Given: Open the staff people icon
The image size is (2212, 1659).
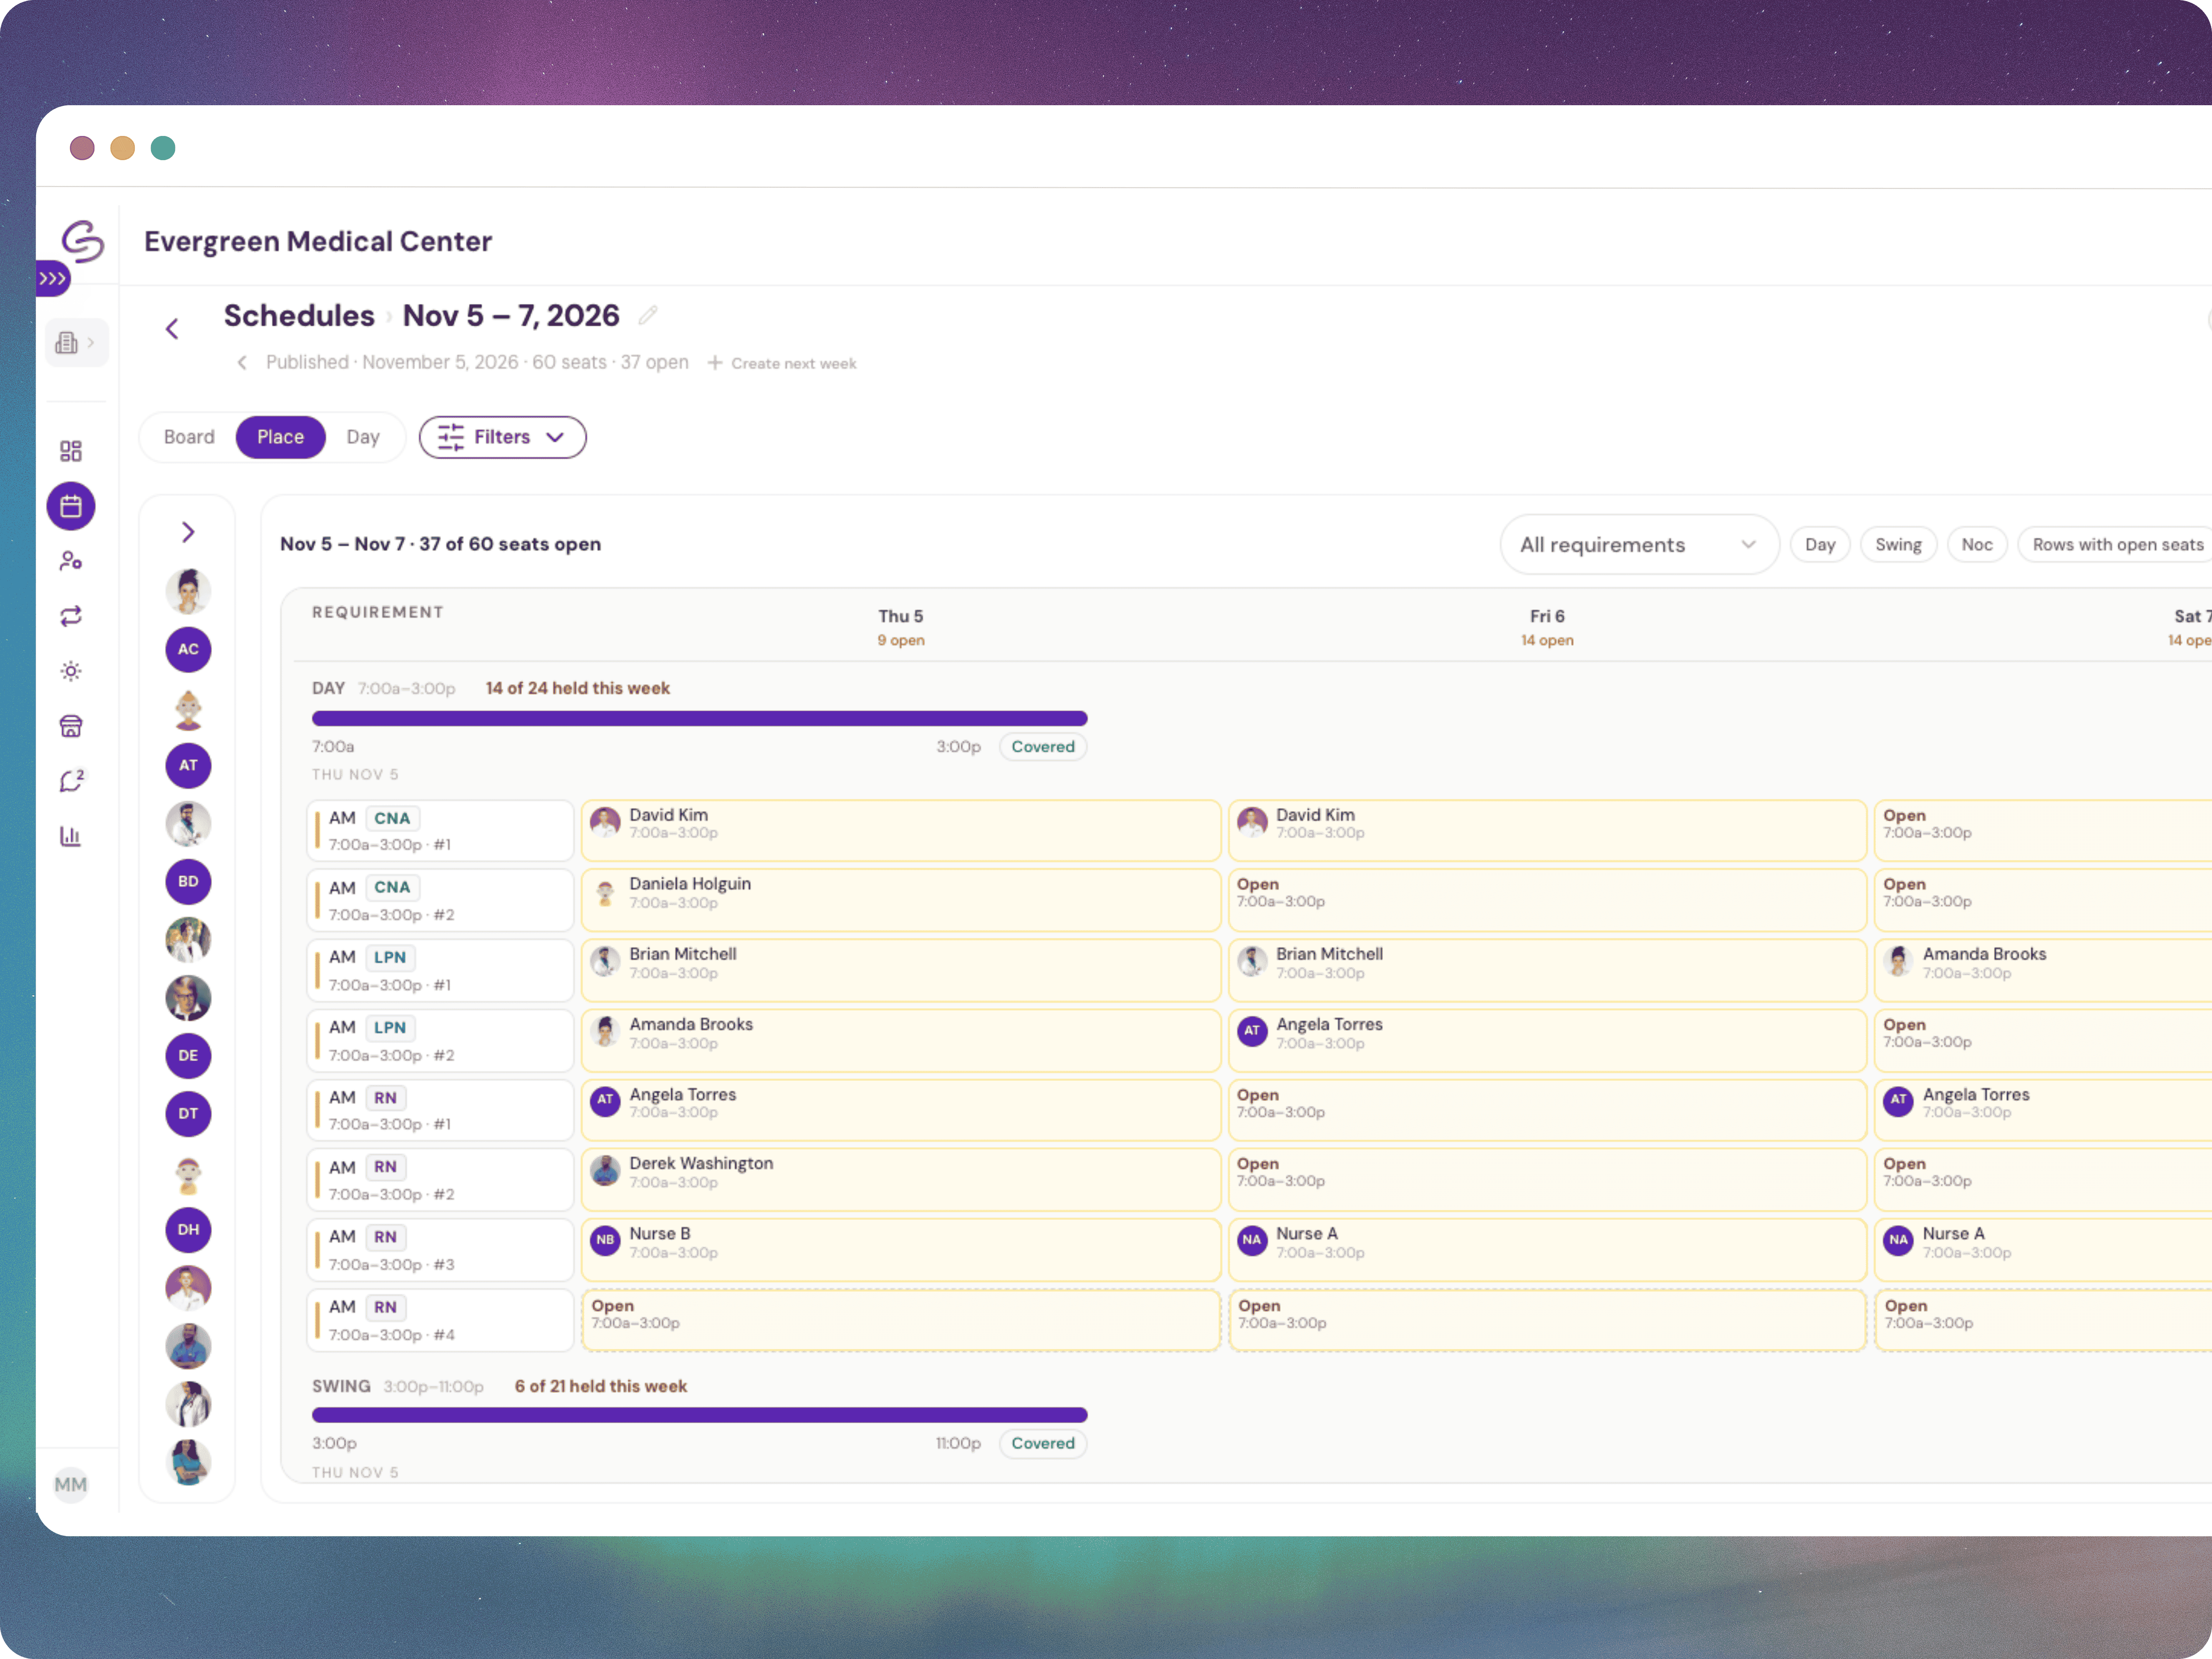Looking at the screenshot, I should click(71, 561).
